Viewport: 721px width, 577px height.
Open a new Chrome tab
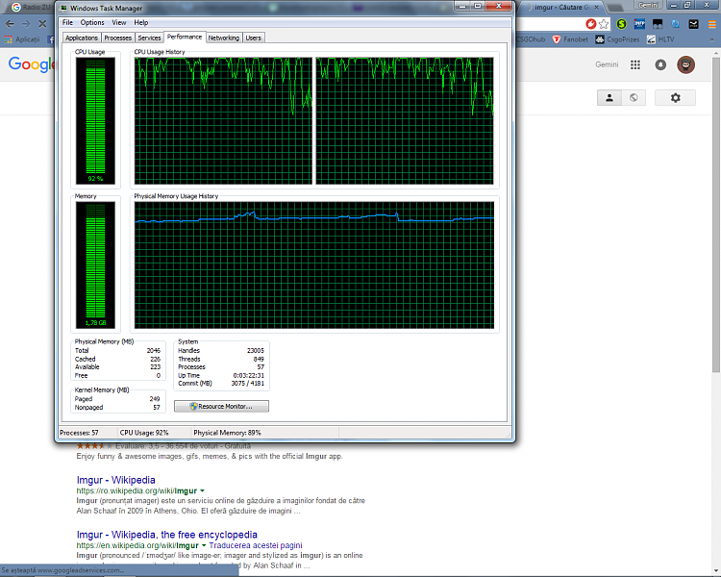(614, 8)
